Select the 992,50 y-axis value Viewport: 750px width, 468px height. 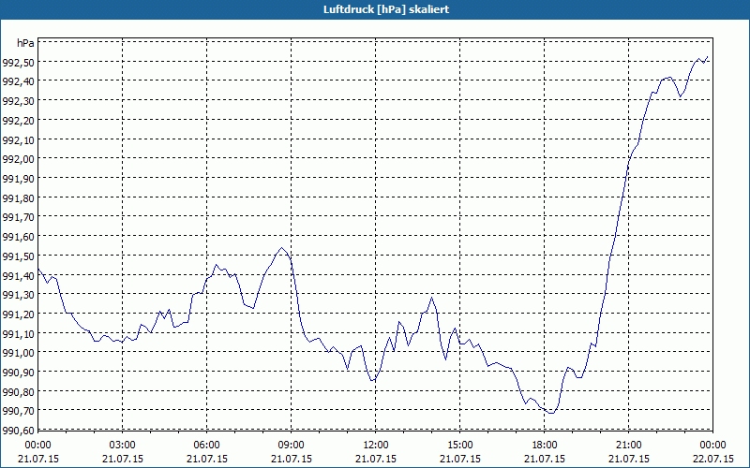coord(18,63)
